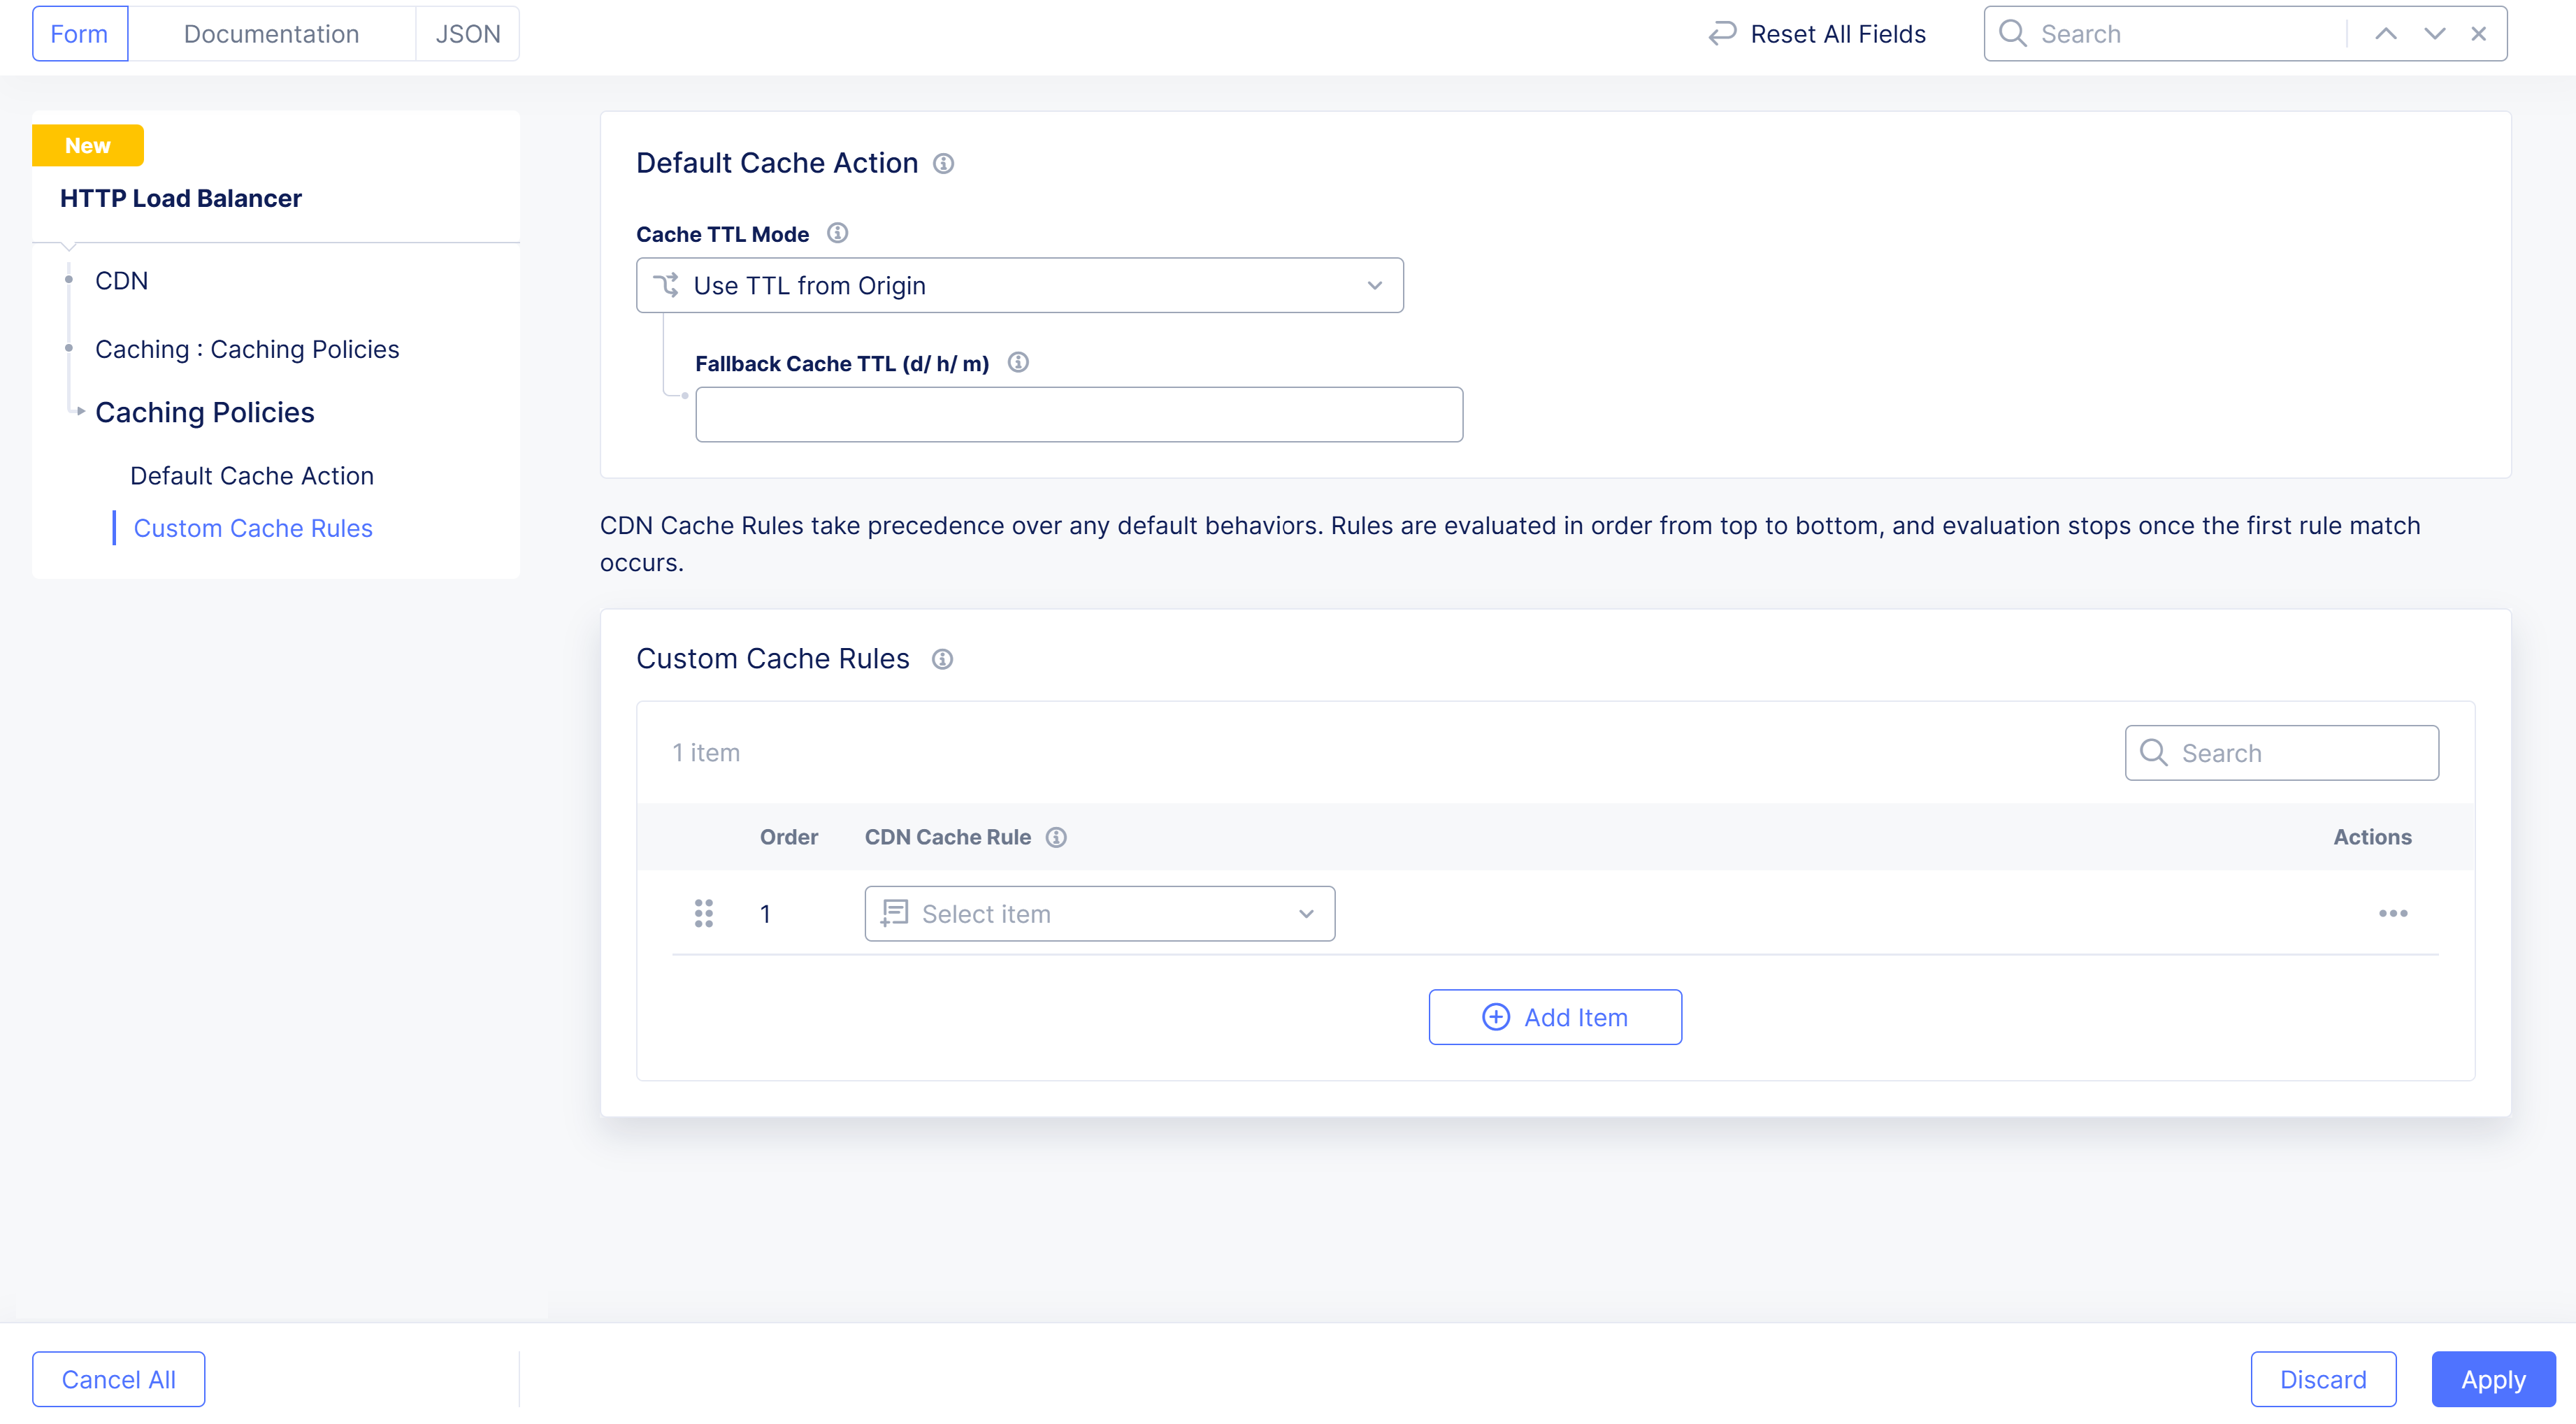This screenshot has height=1424, width=2576.
Task: Click drag handle for rule order 1
Action: 703,913
